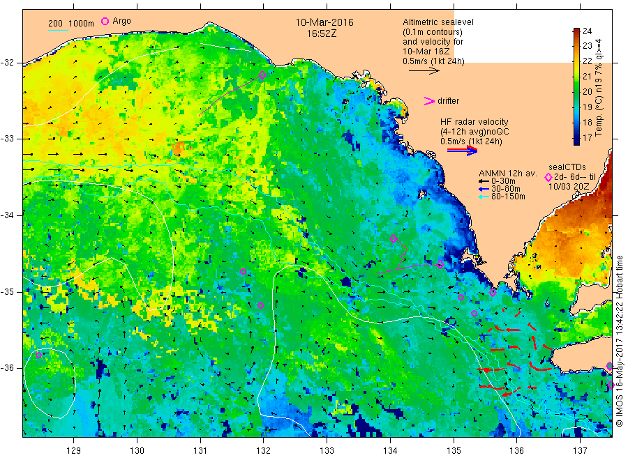Viewport: 628px width, 460px height.
Task: Select the Argo circle near -35.8, 128.4
Action: point(39,355)
